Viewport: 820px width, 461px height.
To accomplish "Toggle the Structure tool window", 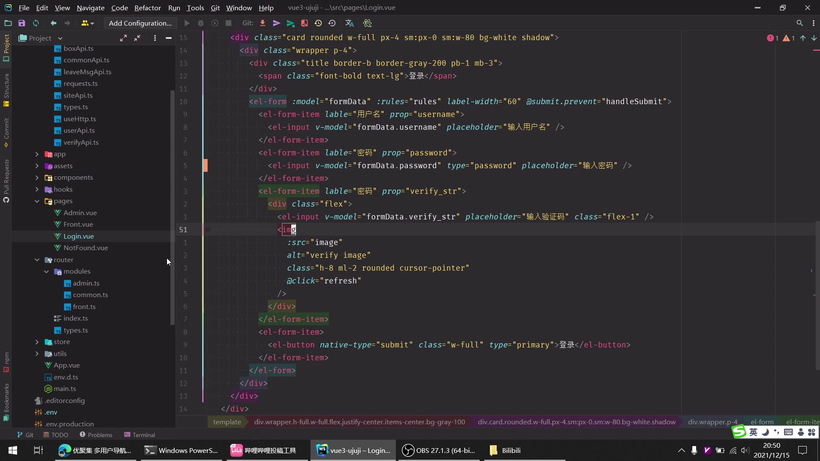I will pyautogui.click(x=6, y=90).
